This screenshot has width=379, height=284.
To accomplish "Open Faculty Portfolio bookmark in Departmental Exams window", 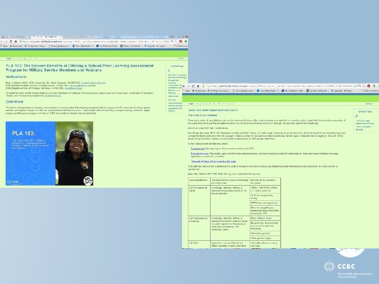I will click(317, 91).
